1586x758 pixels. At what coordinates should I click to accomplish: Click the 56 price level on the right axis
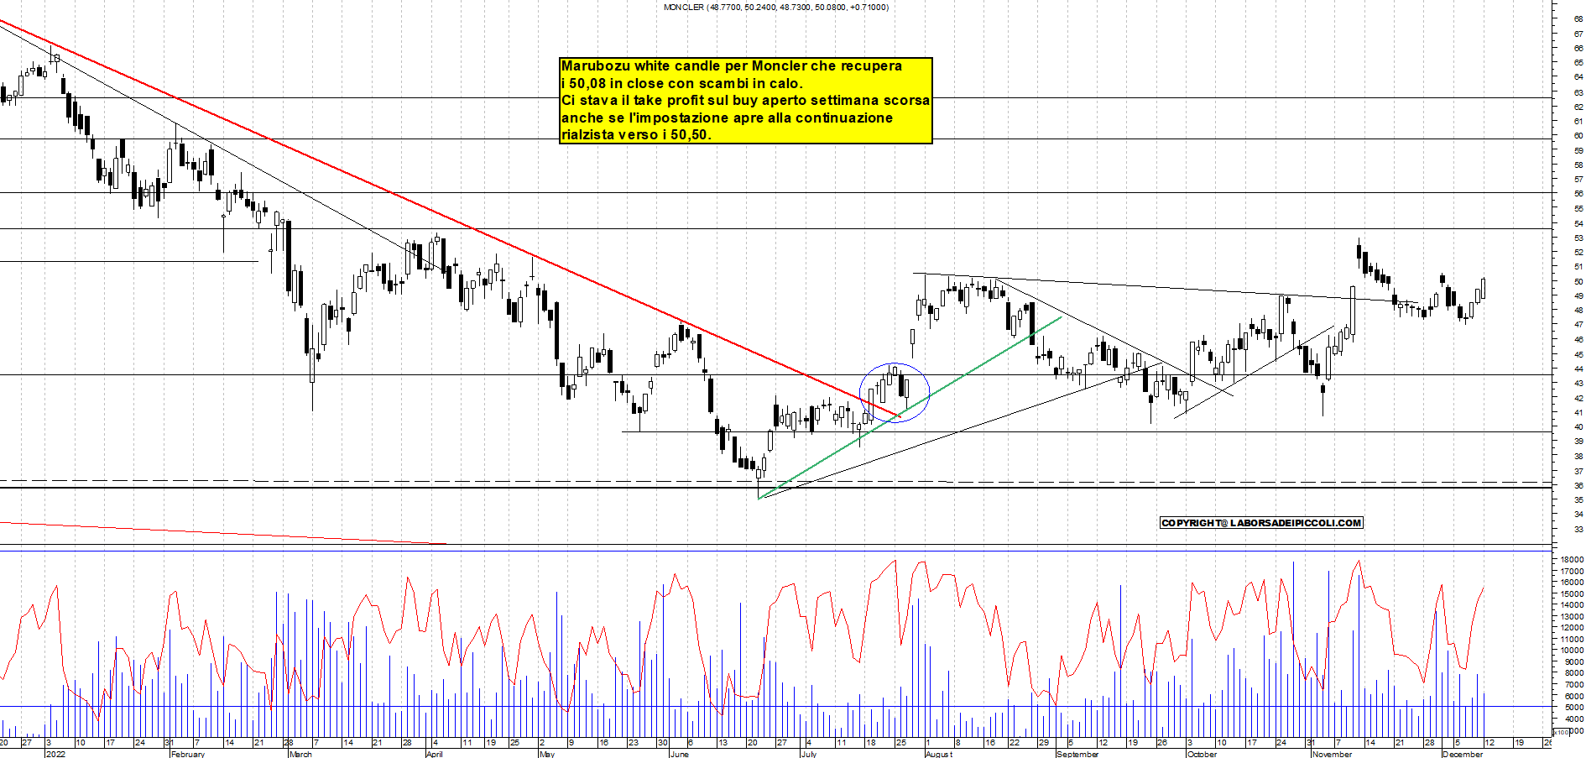(x=1578, y=194)
